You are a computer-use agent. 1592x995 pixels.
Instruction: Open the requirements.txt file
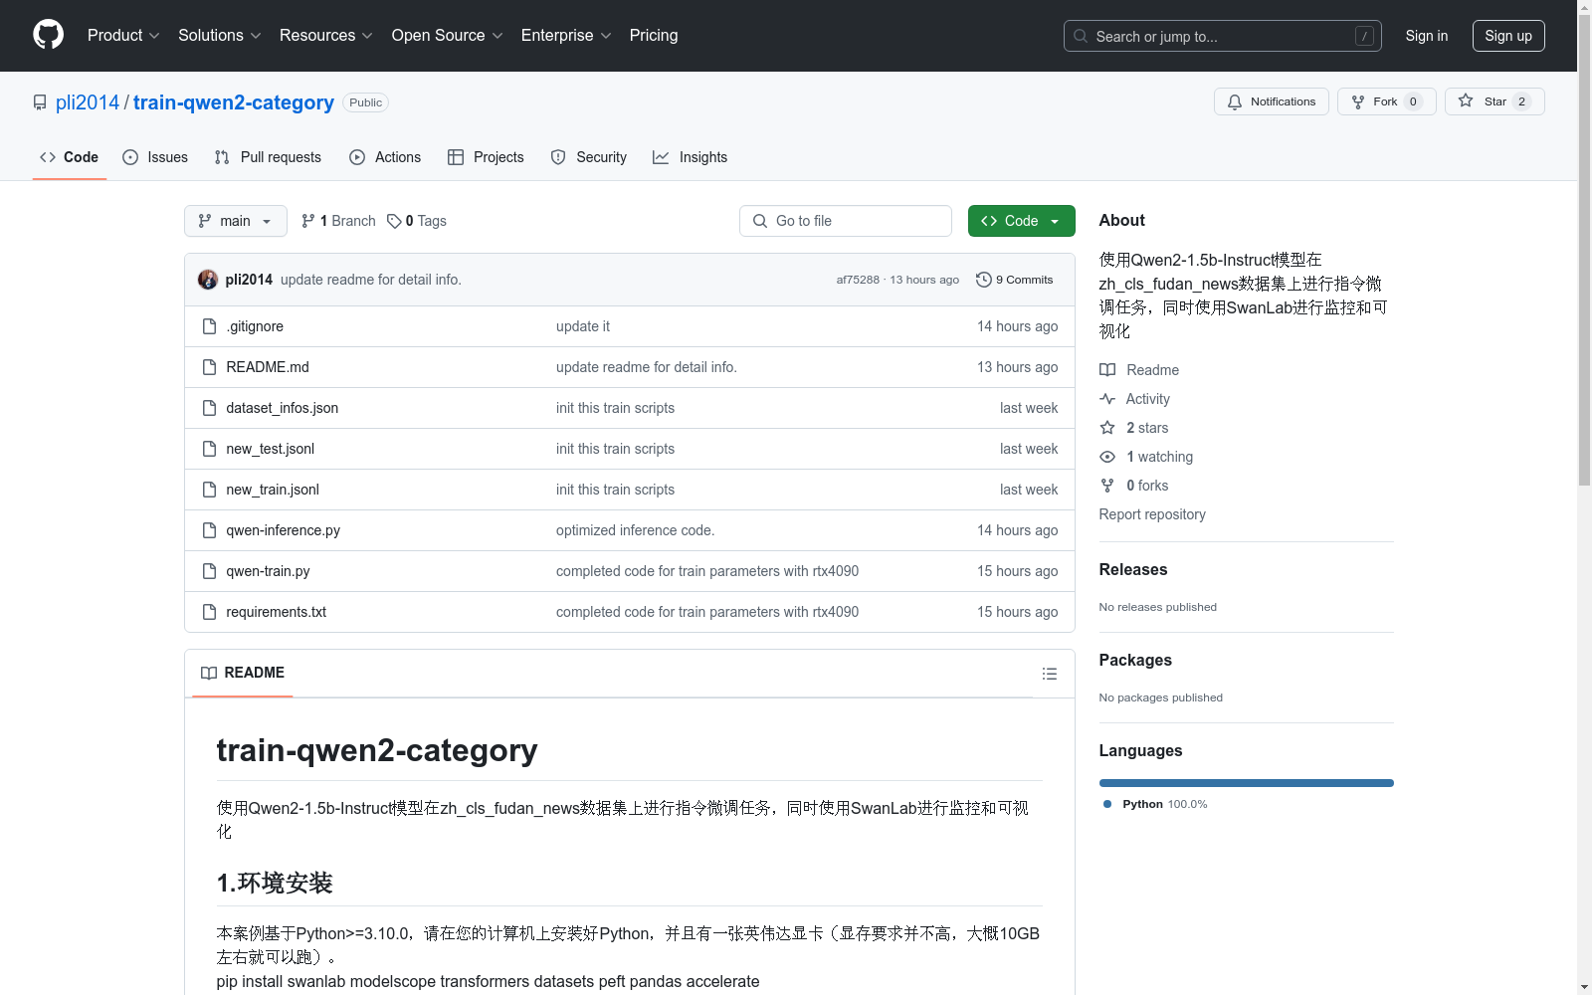276,612
